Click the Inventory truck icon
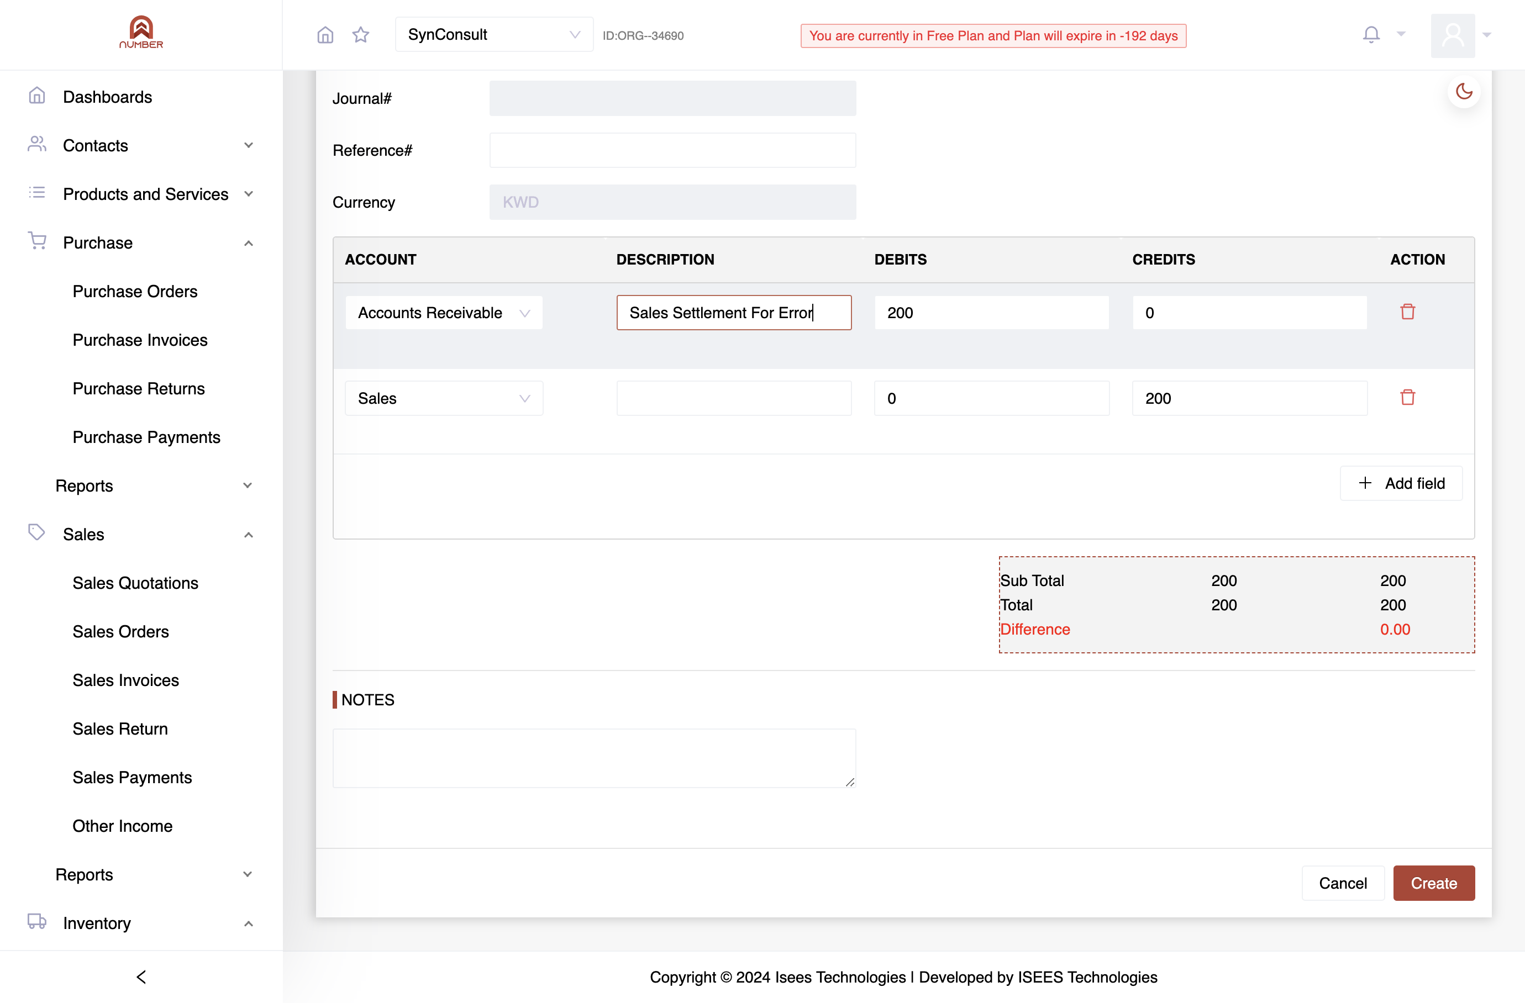 tap(37, 922)
